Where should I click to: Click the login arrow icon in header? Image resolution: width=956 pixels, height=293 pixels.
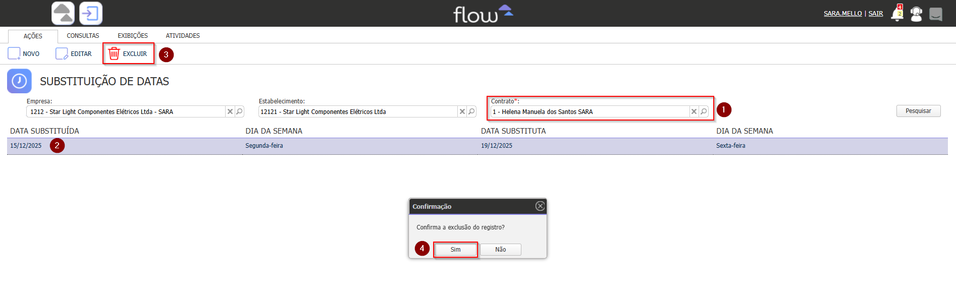tap(91, 13)
